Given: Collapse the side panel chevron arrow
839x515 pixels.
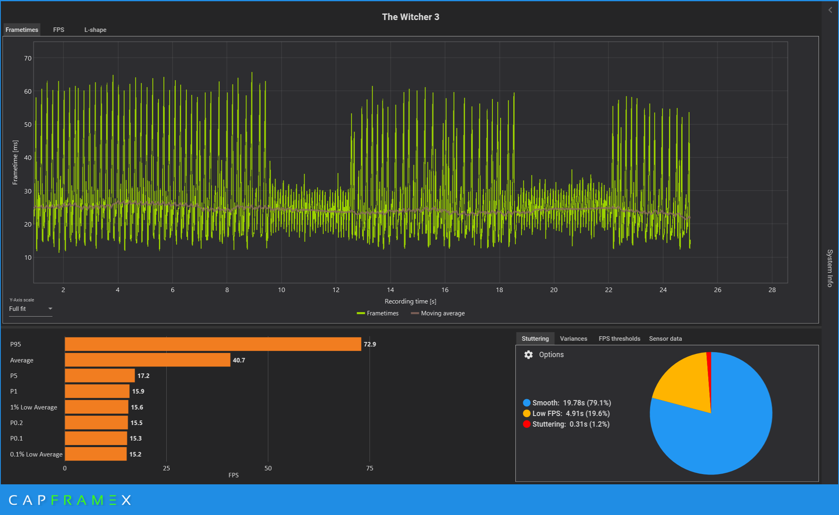Looking at the screenshot, I should (x=830, y=10).
